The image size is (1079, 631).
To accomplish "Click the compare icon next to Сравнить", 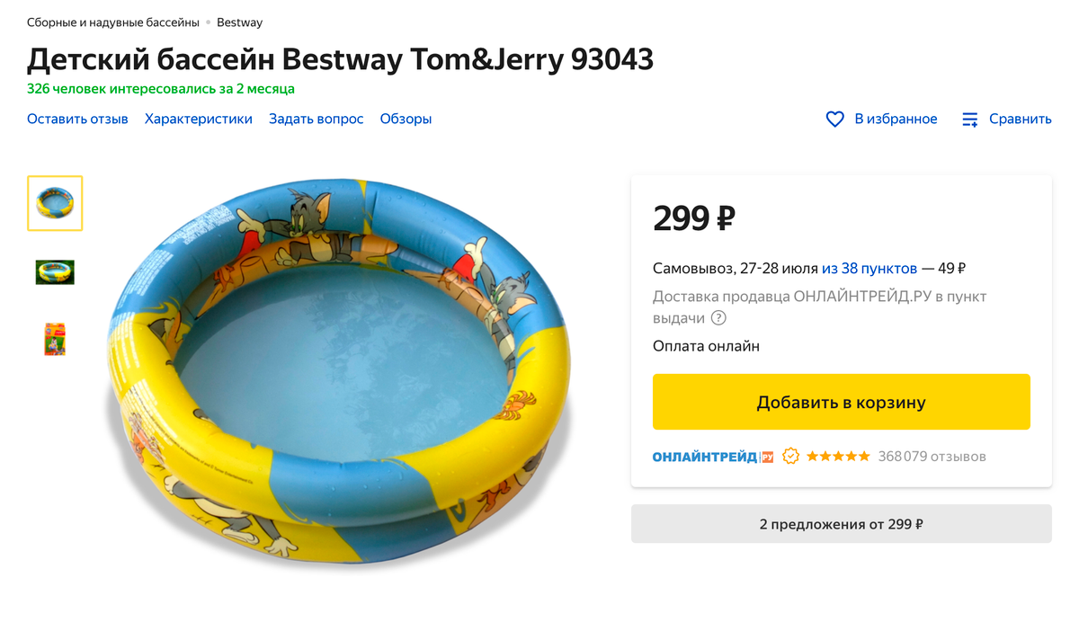I will coord(969,118).
